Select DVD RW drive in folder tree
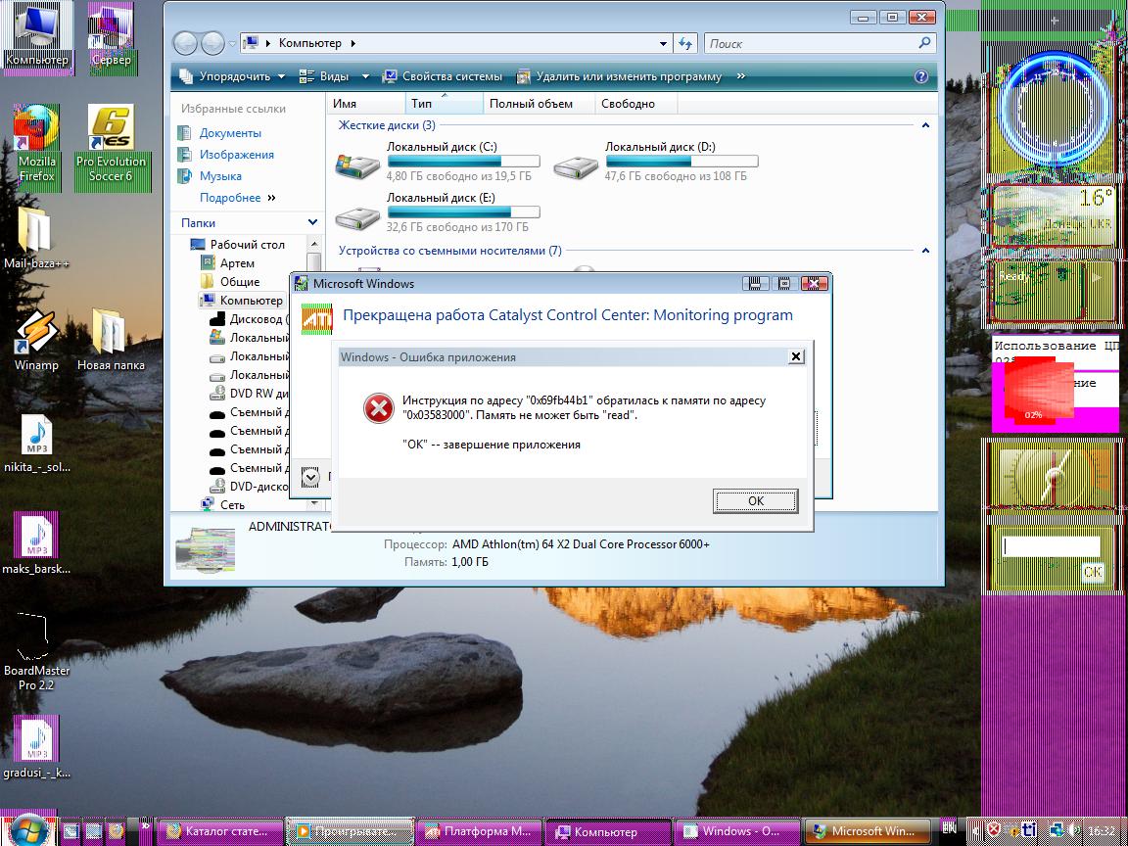The image size is (1128, 846). (249, 394)
